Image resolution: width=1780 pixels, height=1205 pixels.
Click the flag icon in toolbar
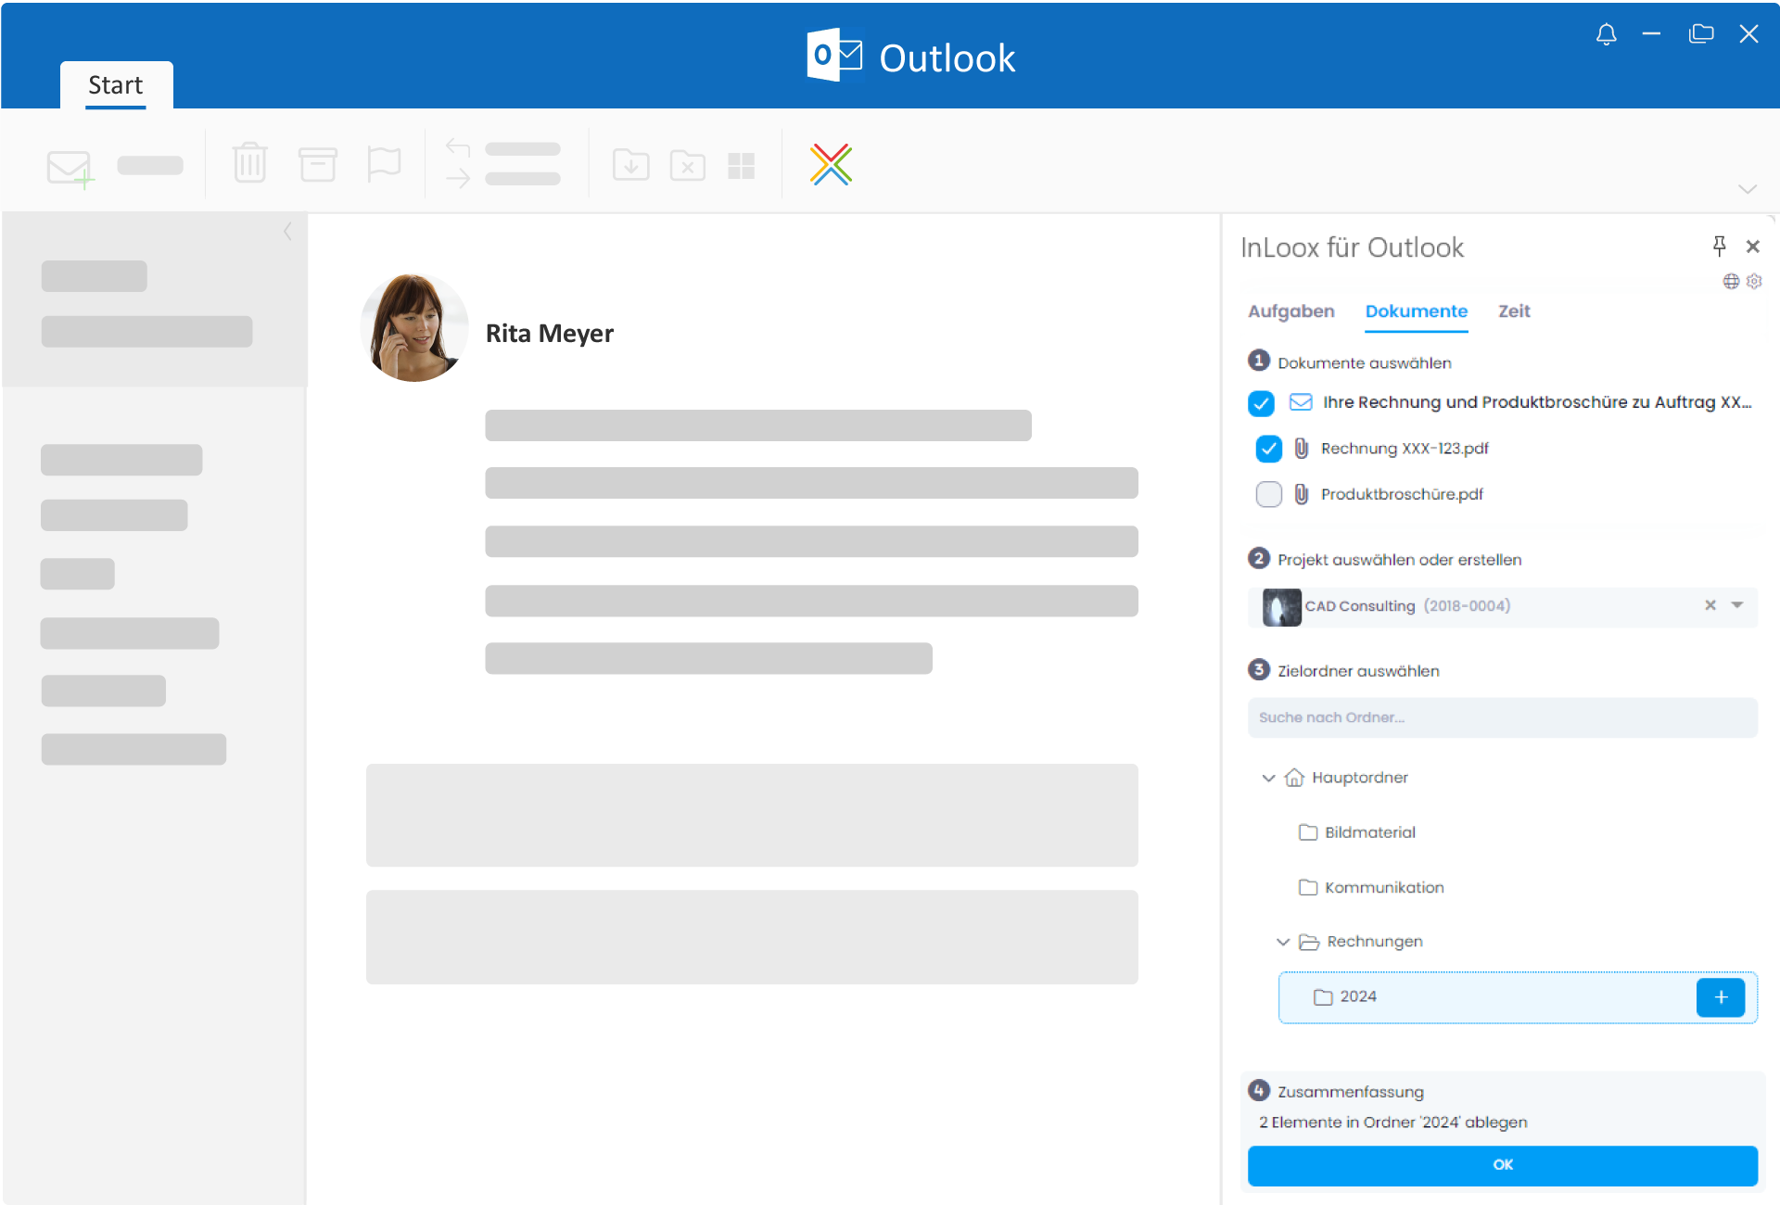[x=384, y=164]
